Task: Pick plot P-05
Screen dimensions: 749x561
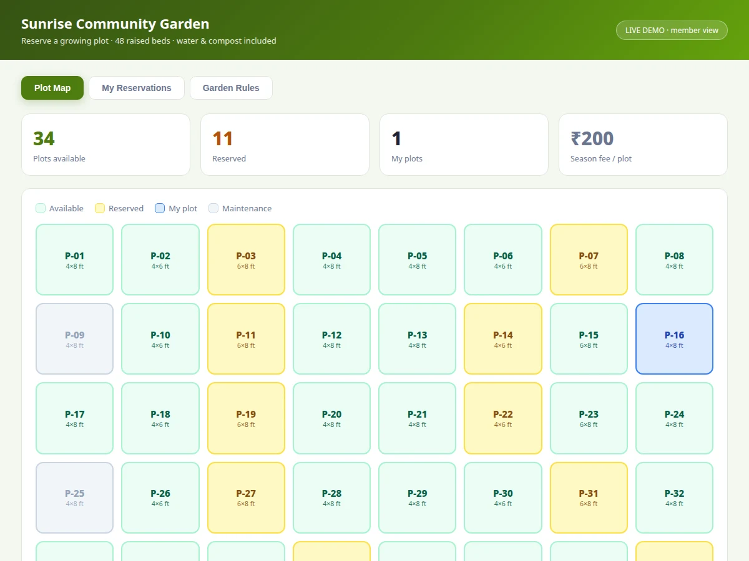Action: click(418, 260)
